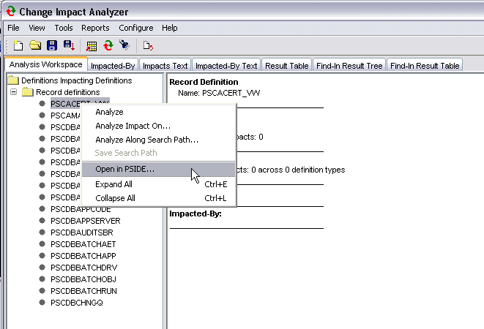Image resolution: width=484 pixels, height=329 pixels.
Task: Switch to the Impacted-By tab
Action: [x=113, y=66]
